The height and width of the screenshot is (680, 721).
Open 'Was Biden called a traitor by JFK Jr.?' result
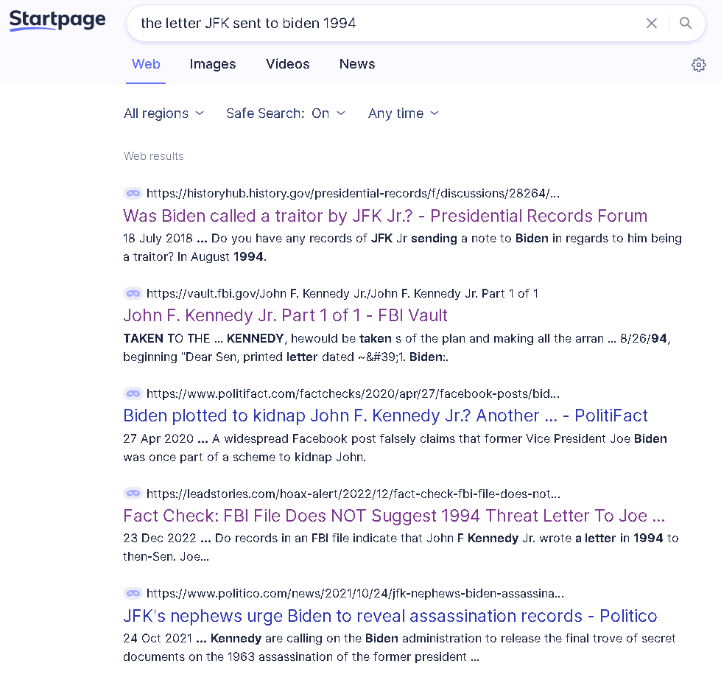[385, 216]
